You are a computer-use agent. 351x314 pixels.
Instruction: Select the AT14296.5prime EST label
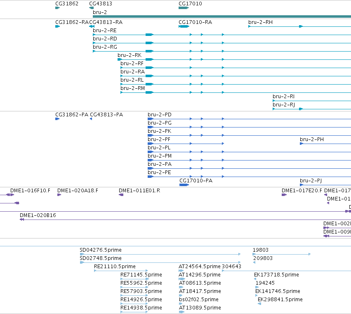pyautogui.click(x=200, y=275)
